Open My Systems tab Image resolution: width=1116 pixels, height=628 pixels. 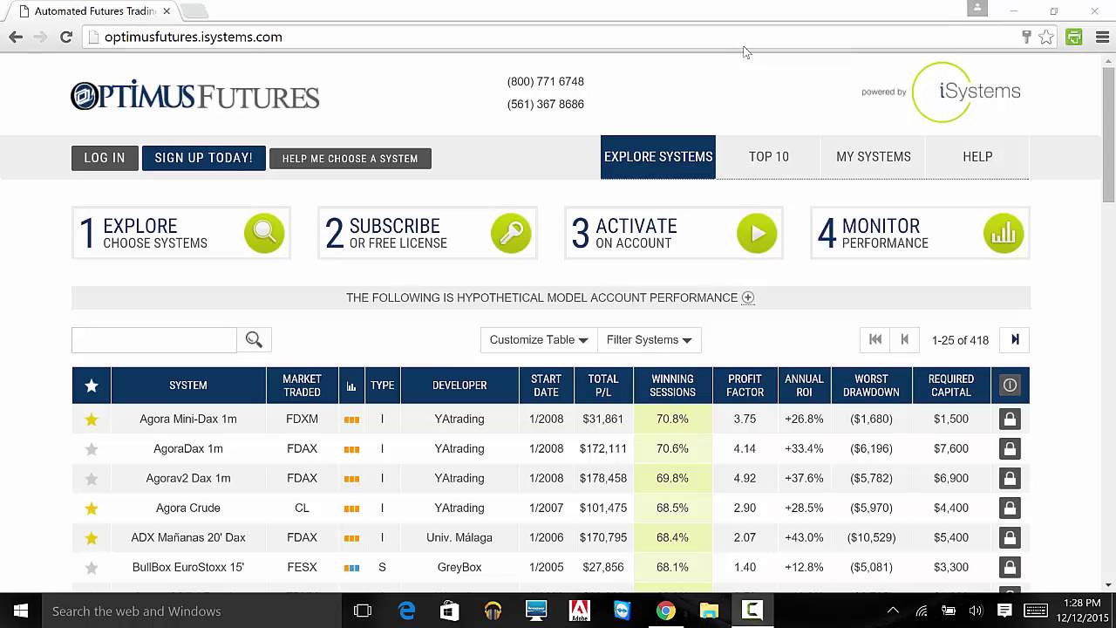point(874,157)
